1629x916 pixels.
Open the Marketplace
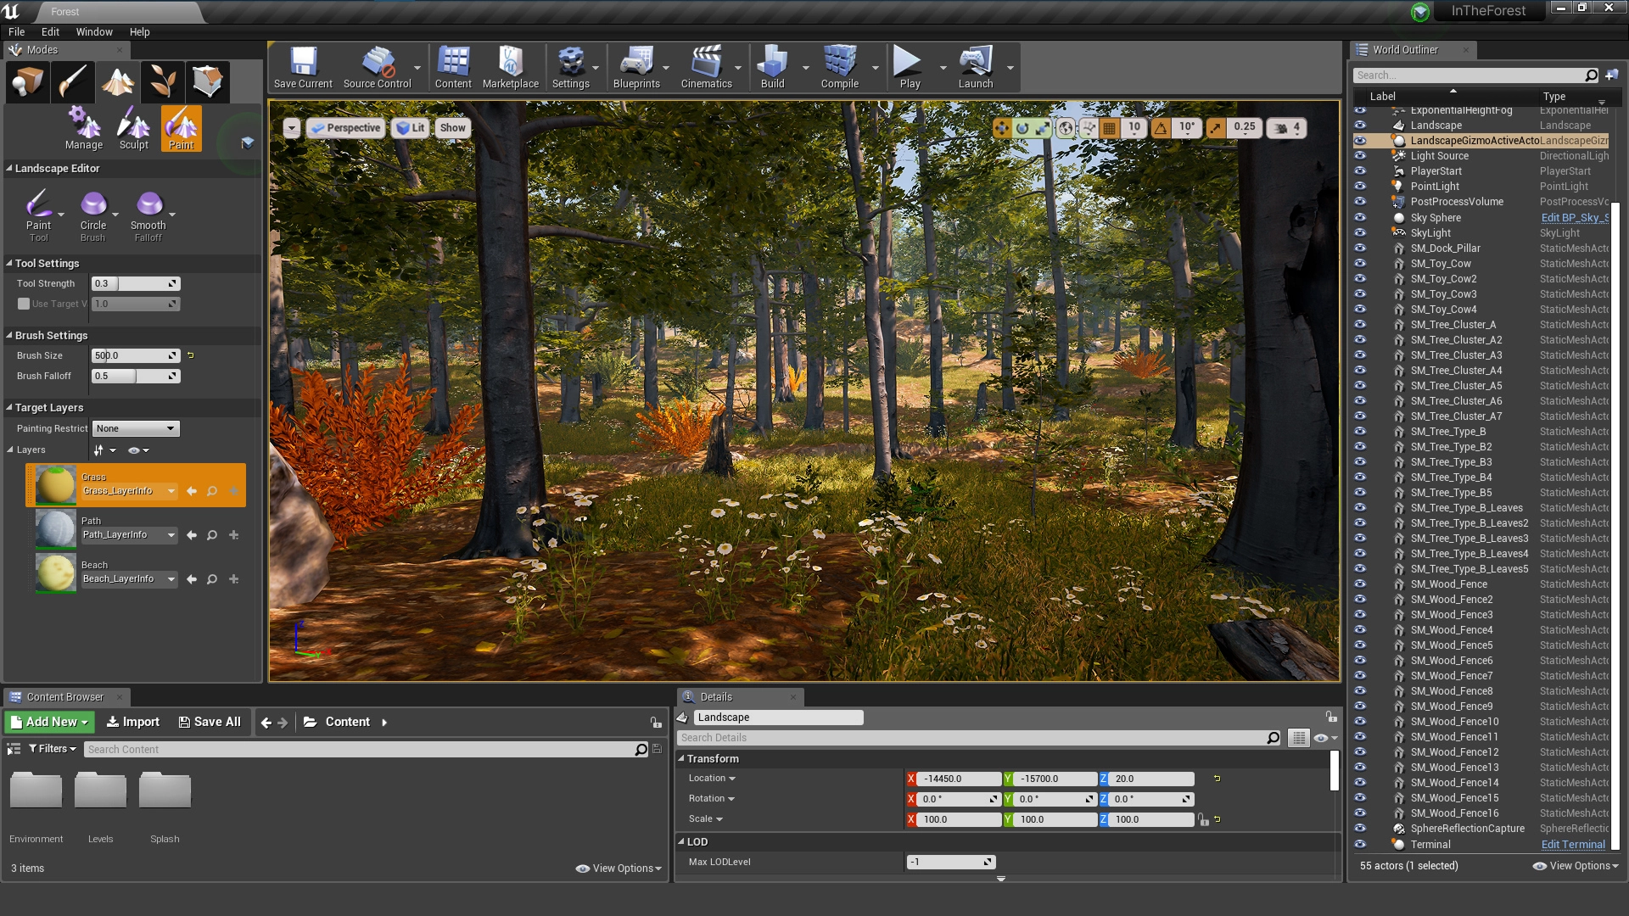(x=511, y=68)
